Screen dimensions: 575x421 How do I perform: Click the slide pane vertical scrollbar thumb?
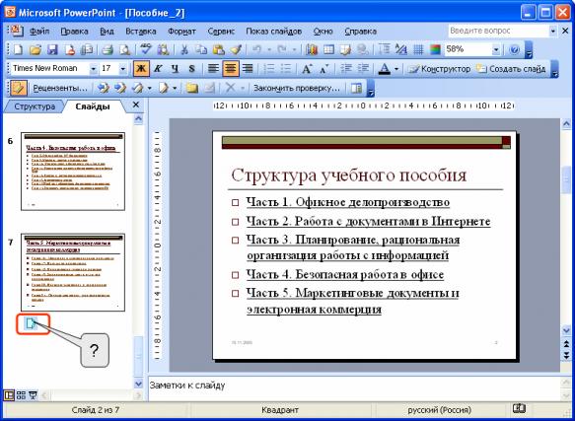click(566, 179)
